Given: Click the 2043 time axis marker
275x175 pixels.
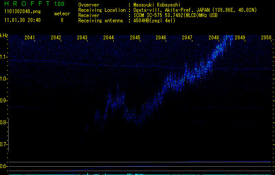Looking at the screenshot, I should coord(82,37).
